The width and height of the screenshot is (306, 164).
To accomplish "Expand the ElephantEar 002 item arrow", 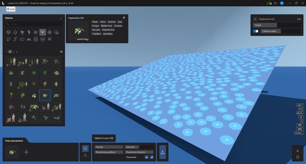I will click(255, 19).
